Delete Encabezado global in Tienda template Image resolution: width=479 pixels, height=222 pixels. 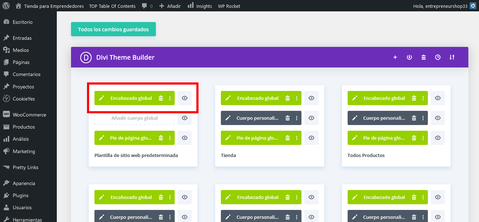pyautogui.click(x=288, y=98)
